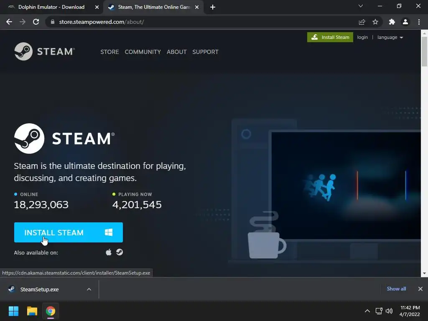Close the downloads bar
428x321 pixels.
click(x=420, y=289)
